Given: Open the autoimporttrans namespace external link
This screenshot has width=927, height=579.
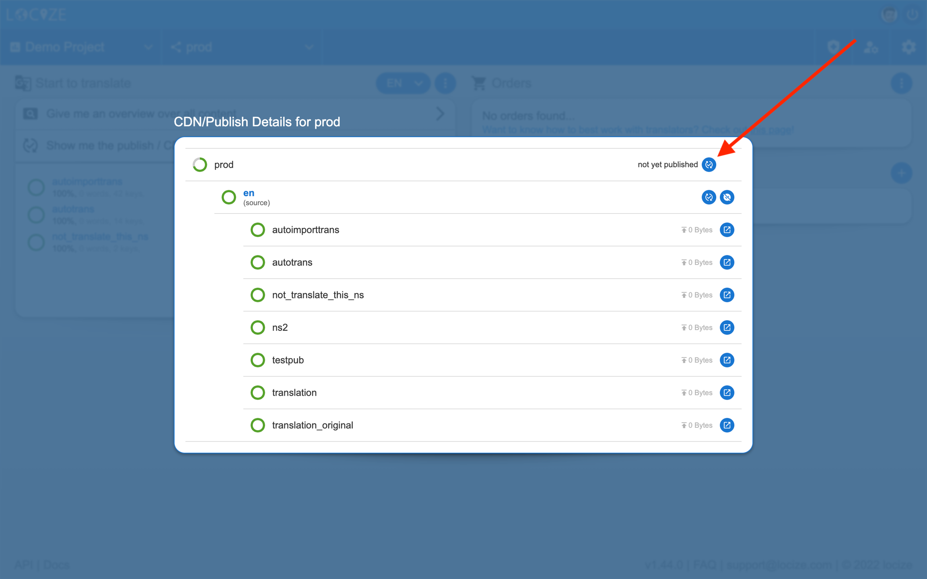Looking at the screenshot, I should click(727, 230).
